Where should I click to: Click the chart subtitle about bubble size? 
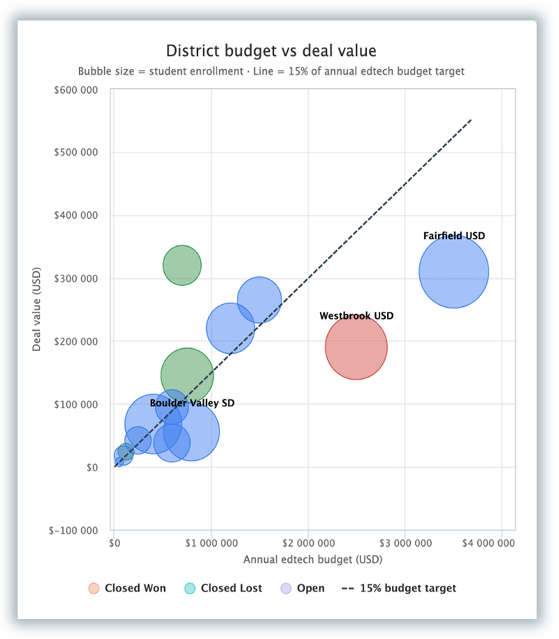[x=271, y=71]
